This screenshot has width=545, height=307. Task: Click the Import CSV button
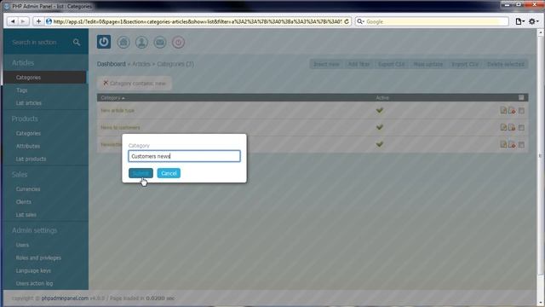coord(465,64)
